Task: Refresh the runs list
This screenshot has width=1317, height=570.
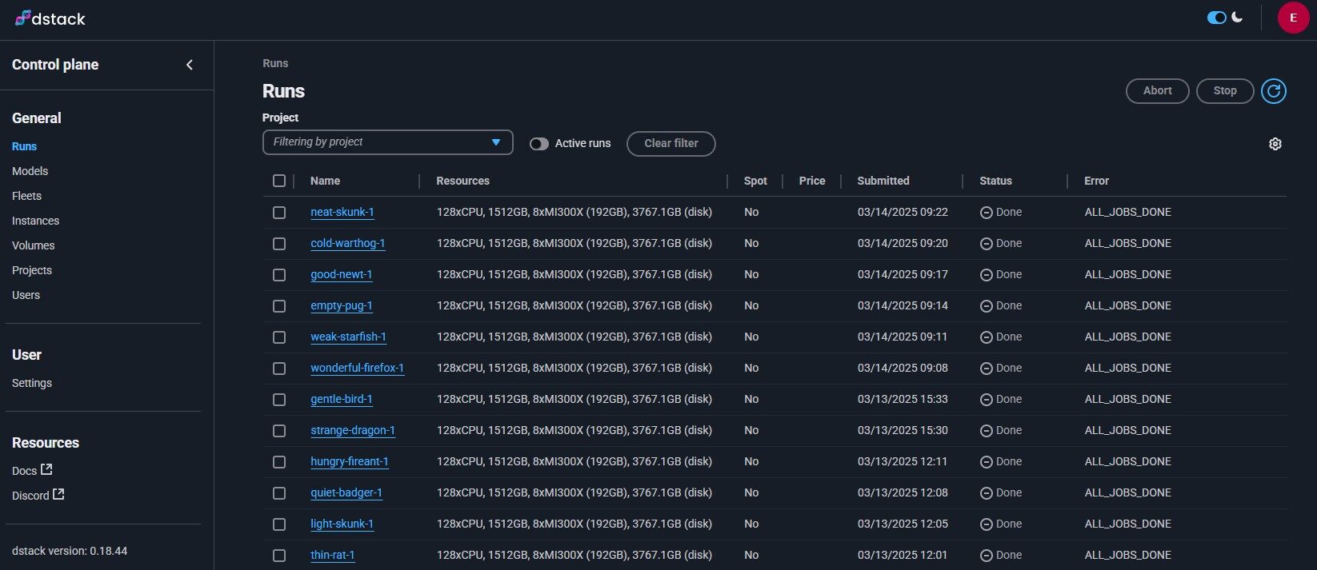Action: (1274, 91)
